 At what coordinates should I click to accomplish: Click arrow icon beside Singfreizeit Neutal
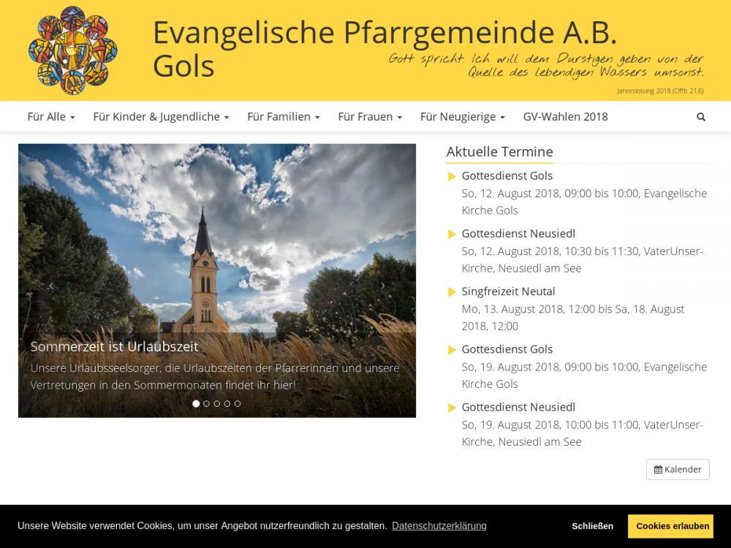point(452,292)
